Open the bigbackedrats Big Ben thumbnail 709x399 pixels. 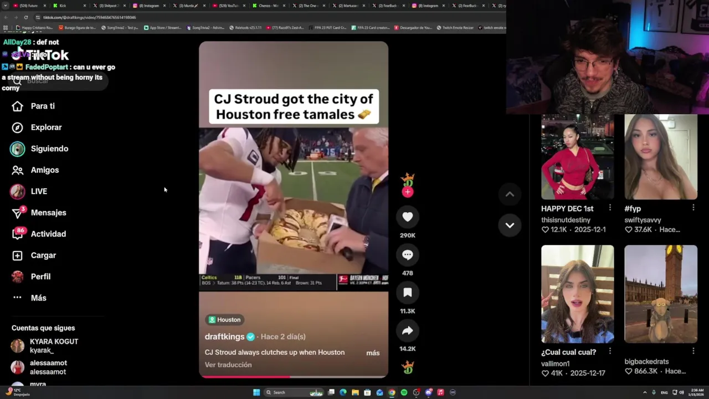click(661, 294)
